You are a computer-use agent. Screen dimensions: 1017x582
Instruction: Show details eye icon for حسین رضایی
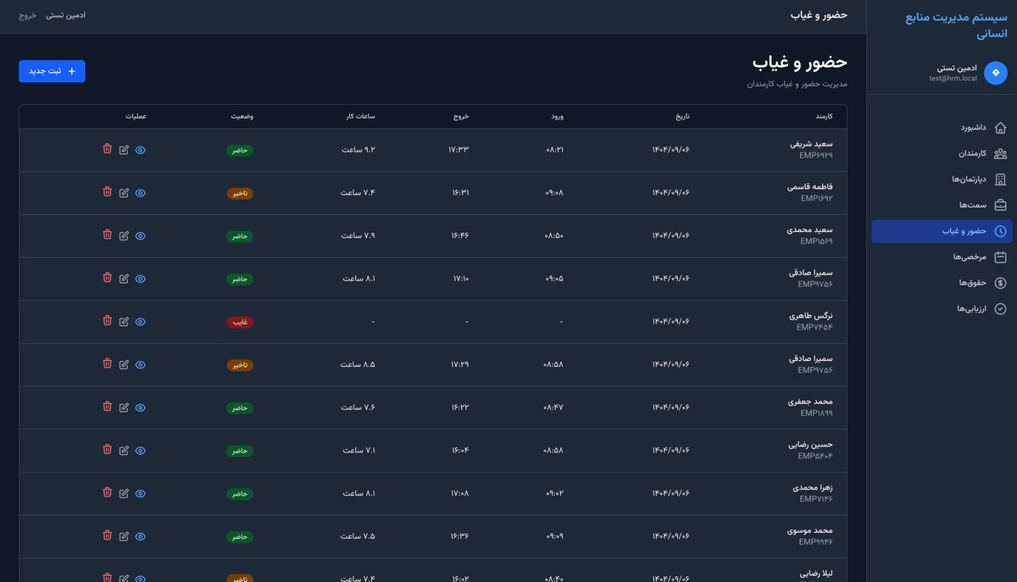pos(141,451)
